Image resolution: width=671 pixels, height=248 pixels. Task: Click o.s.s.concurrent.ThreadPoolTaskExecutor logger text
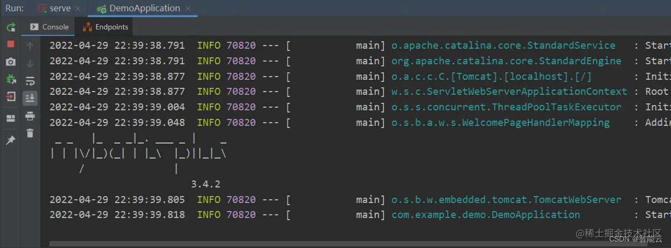pyautogui.click(x=506, y=107)
